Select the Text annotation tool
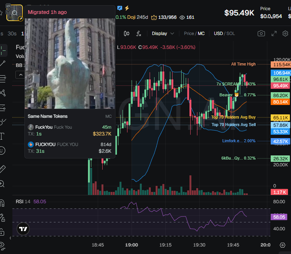Image resolution: width=291 pixels, height=254 pixels. pos(2,136)
